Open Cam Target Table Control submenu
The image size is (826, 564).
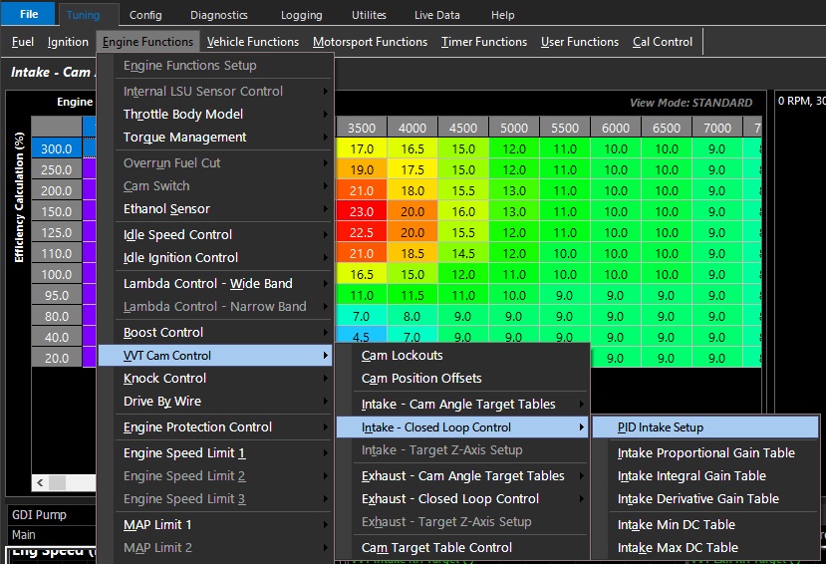[436, 548]
